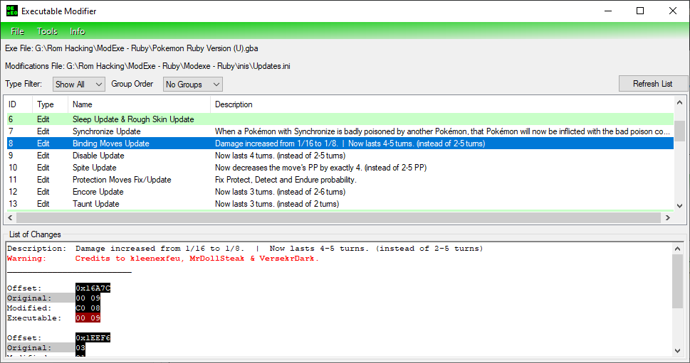Select the Spite Update entry
Viewport: 690px width, 363px height.
(95, 168)
